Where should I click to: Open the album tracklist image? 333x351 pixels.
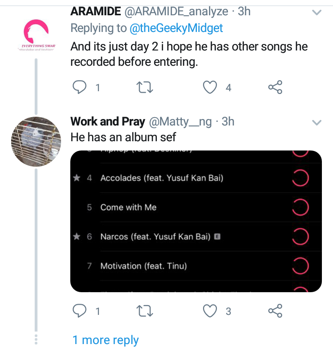196,221
